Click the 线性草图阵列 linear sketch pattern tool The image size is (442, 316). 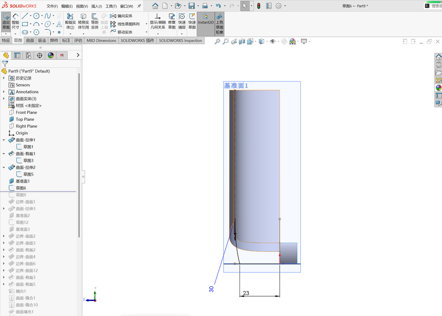click(x=125, y=24)
